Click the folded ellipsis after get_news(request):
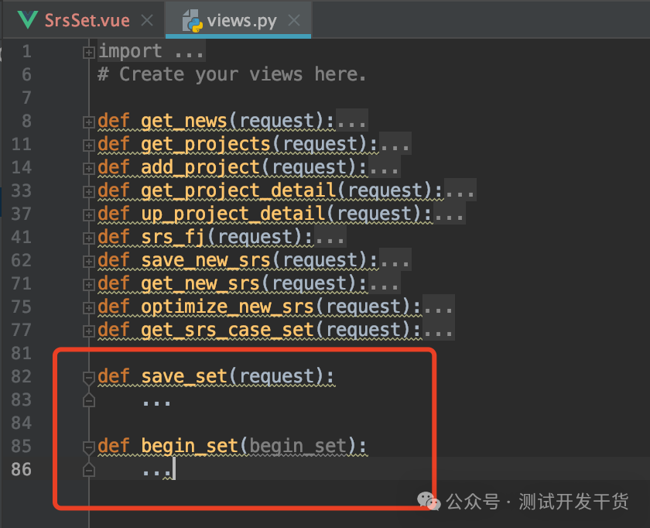This screenshot has height=528, width=650. tap(351, 121)
